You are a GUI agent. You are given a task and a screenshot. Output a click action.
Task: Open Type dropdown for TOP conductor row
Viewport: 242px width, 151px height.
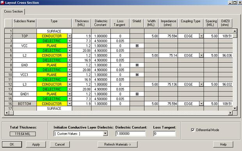(69, 36)
